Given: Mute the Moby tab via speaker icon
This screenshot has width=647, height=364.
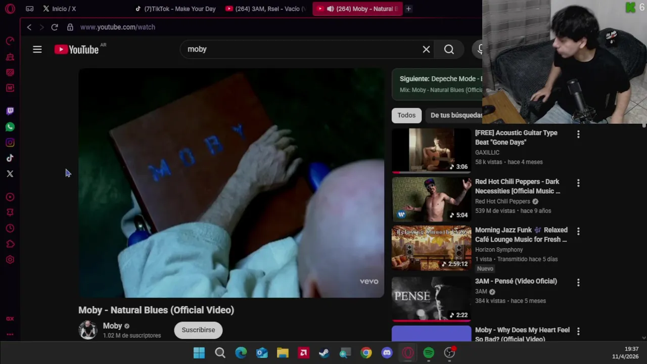Looking at the screenshot, I should (330, 9).
